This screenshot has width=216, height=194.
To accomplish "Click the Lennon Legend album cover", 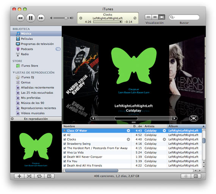I will (x=187, y=67).
